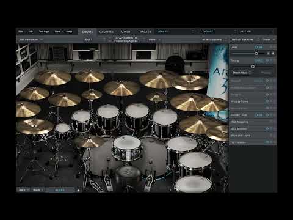Open the Level box menu icon

[x=271, y=47]
